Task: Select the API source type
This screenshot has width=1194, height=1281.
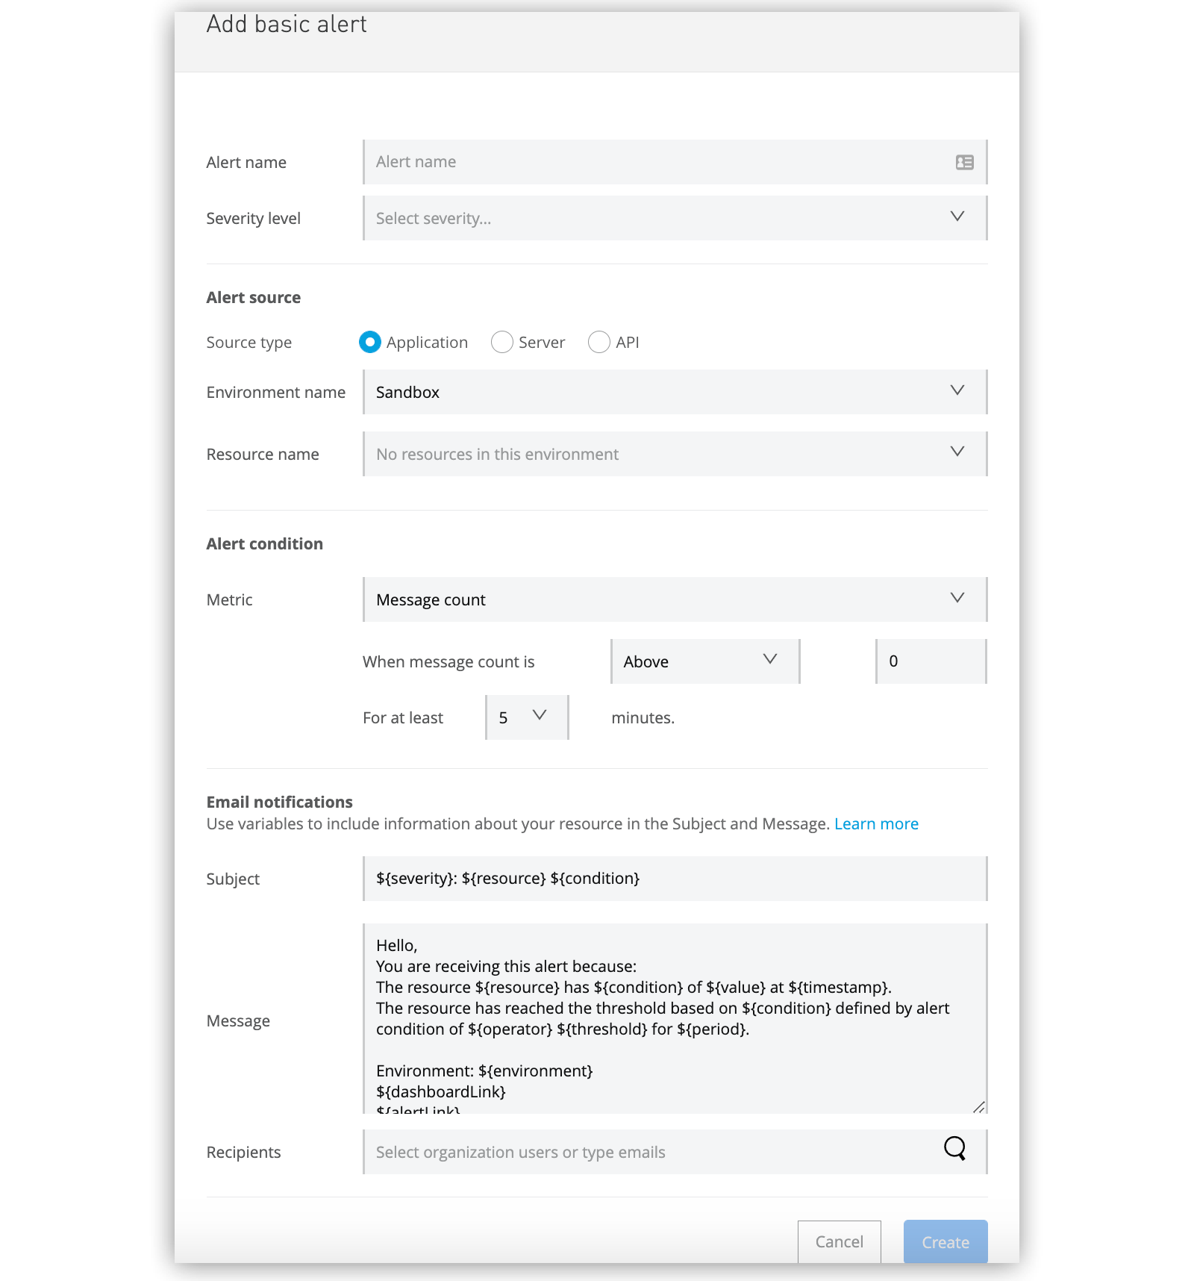Action: point(599,342)
